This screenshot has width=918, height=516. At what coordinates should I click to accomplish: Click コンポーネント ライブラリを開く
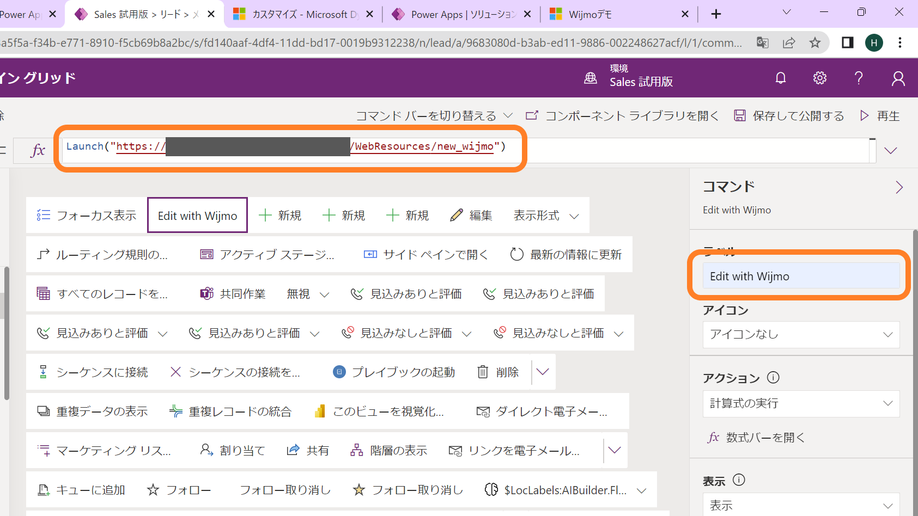pyautogui.click(x=622, y=116)
